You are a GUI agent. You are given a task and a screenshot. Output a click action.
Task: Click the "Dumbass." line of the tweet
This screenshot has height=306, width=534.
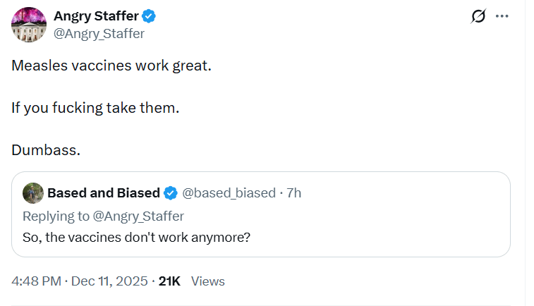(47, 150)
